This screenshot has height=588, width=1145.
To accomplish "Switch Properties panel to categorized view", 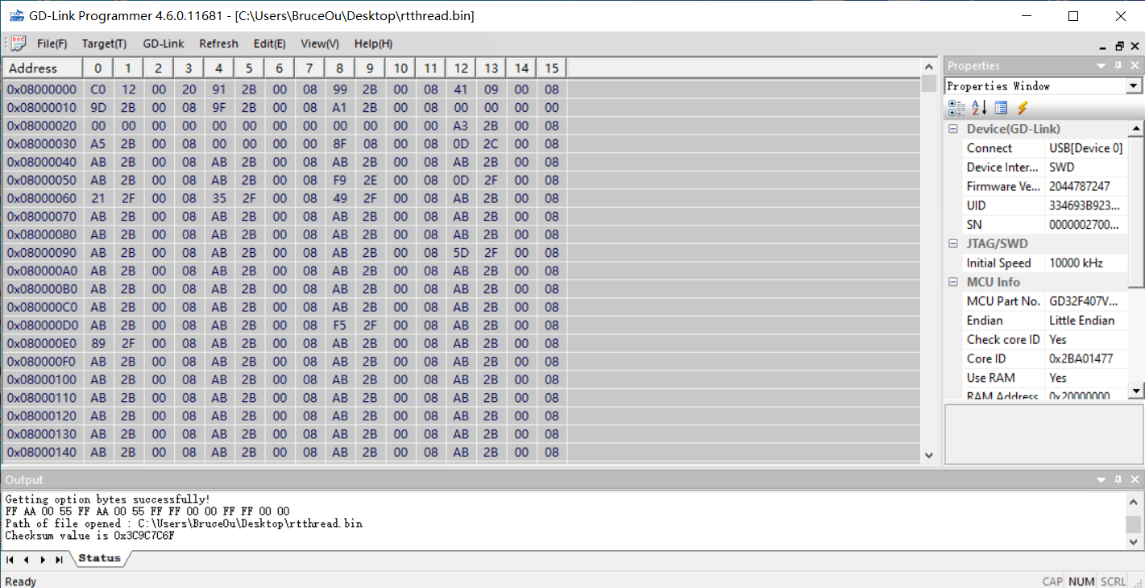I will tap(956, 107).
